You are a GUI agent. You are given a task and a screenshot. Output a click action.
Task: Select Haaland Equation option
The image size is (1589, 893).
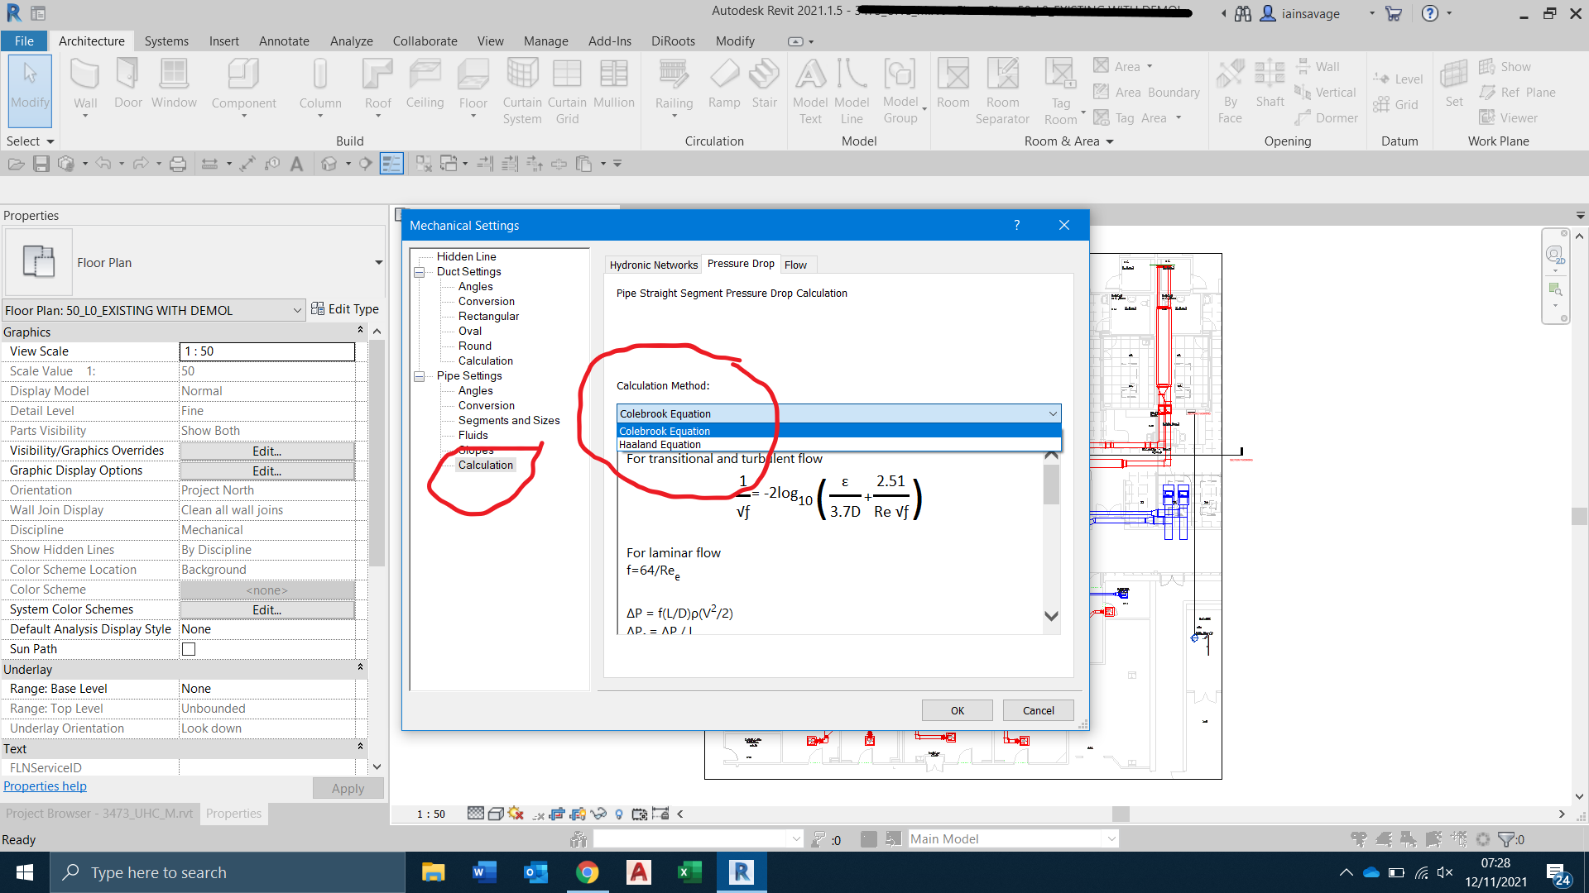click(838, 444)
